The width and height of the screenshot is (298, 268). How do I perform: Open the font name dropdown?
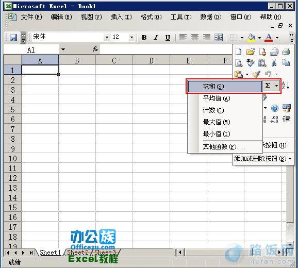(x=107, y=37)
